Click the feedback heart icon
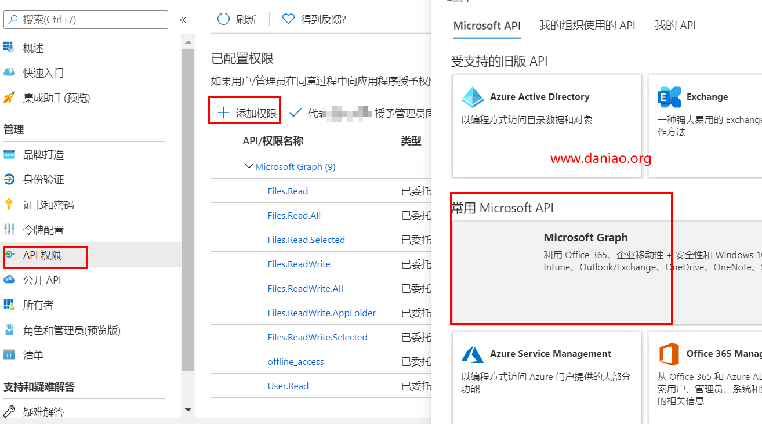 288,19
